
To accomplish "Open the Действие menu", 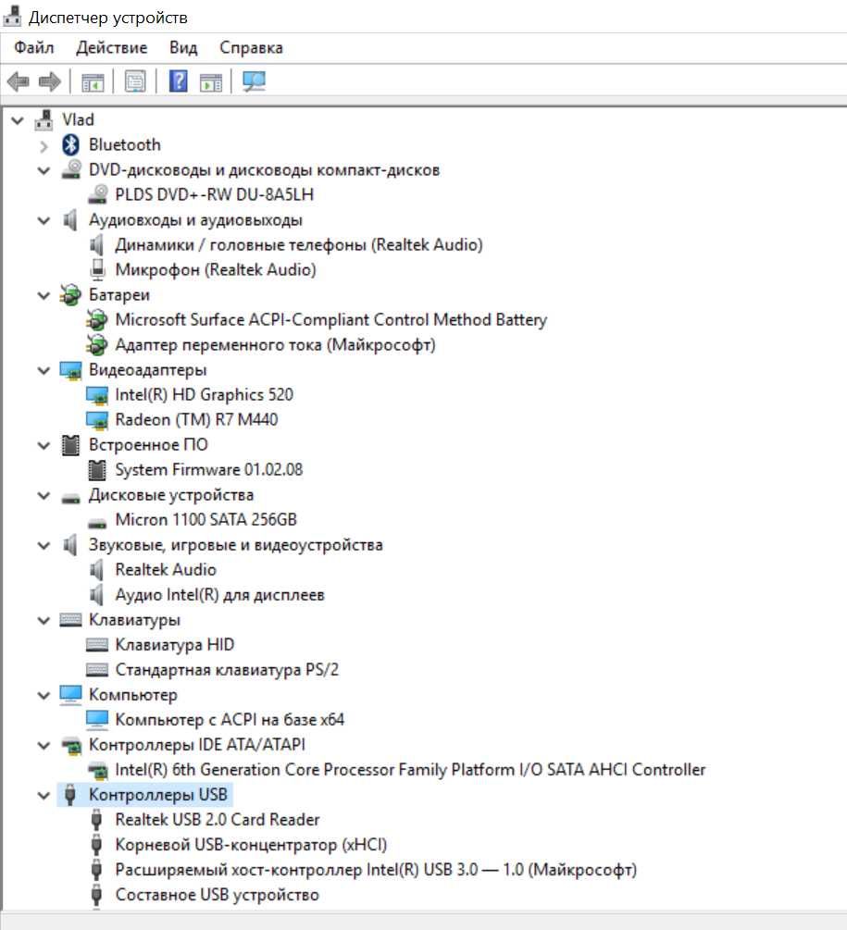I will (x=111, y=47).
